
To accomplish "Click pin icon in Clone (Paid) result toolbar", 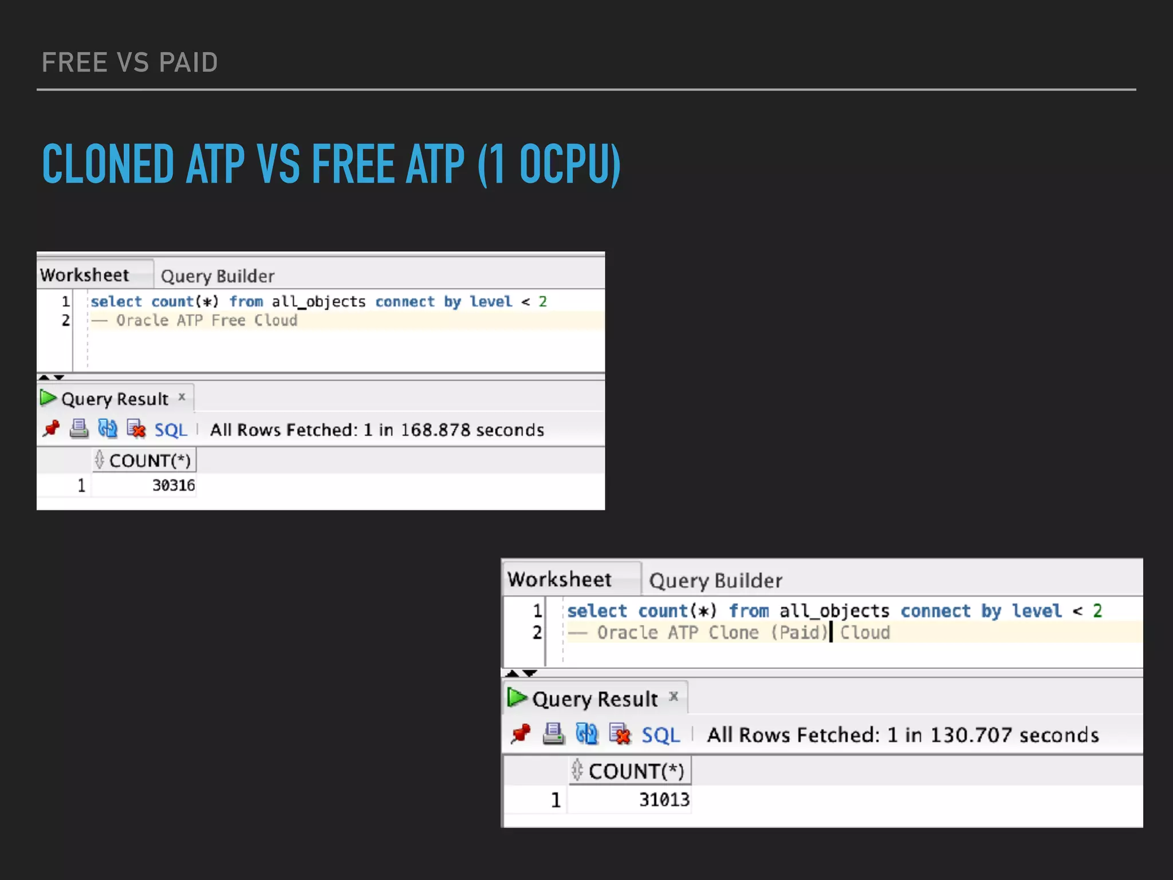I will [521, 733].
